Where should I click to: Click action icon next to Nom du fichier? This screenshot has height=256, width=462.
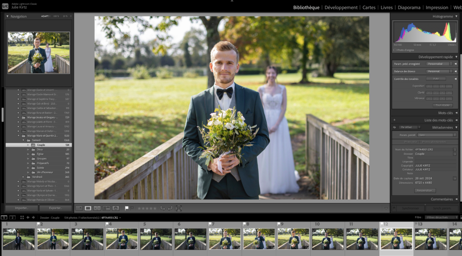(x=455, y=149)
